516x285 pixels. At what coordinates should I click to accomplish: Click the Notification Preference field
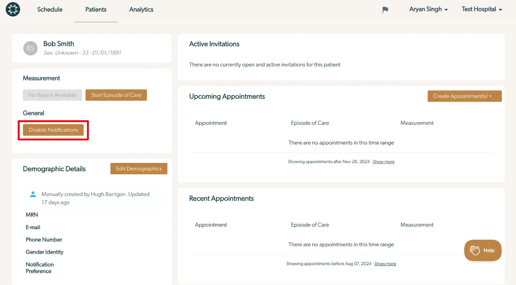39,268
